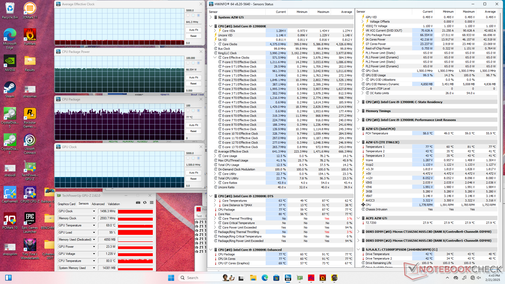The height and width of the screenshot is (284, 505).
Task: Open the Validation tab in GPU-Z
Action: (x=114, y=204)
